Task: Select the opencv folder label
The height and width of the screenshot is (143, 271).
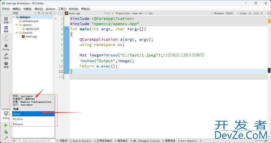Action: (27, 25)
